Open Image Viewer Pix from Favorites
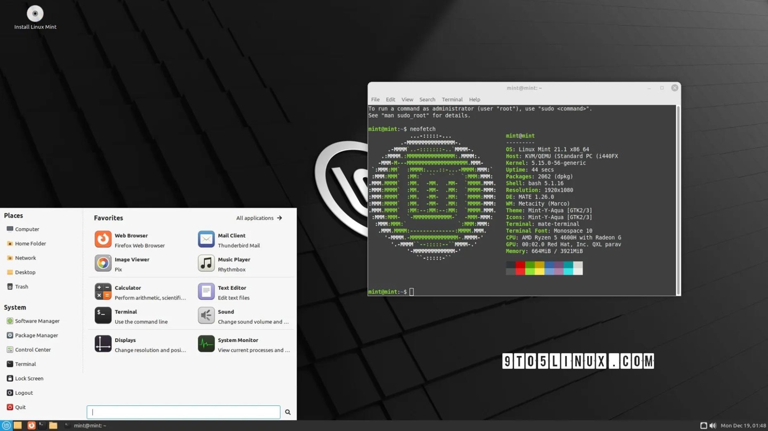This screenshot has height=431, width=768. point(140,264)
